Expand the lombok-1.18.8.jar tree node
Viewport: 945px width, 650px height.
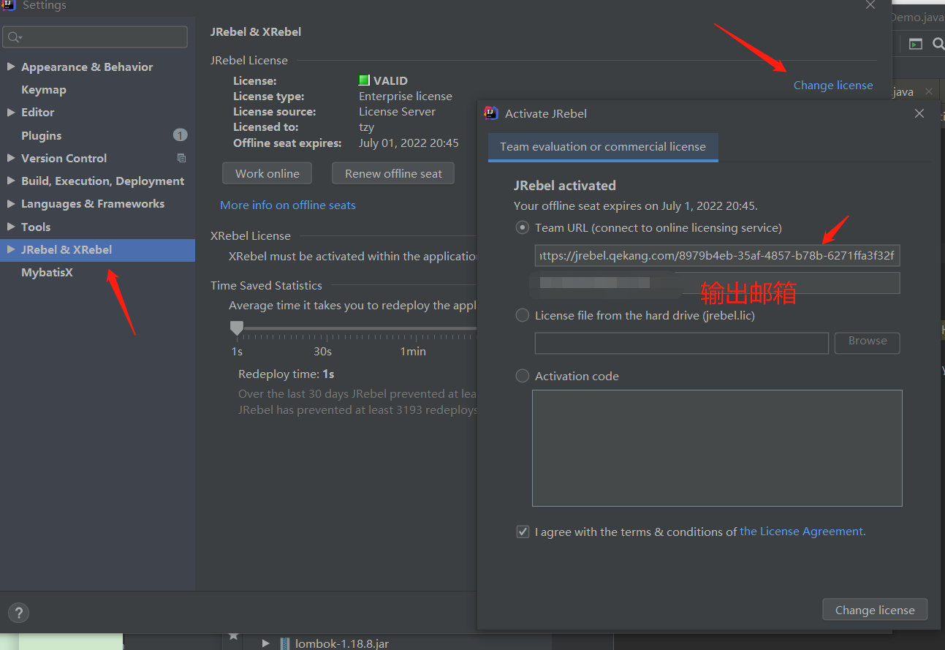266,643
